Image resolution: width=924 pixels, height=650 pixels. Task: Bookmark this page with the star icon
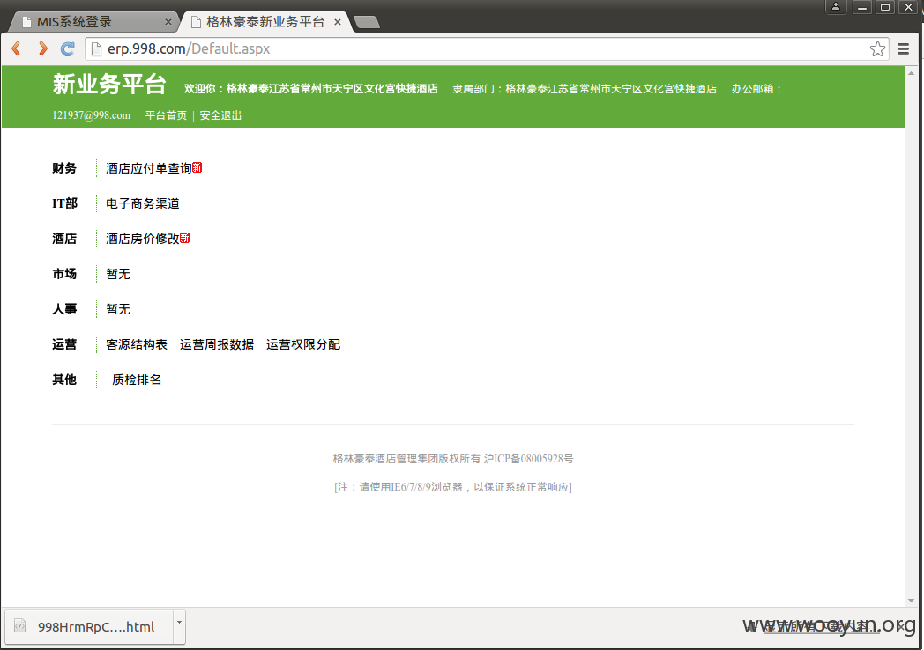coord(877,48)
